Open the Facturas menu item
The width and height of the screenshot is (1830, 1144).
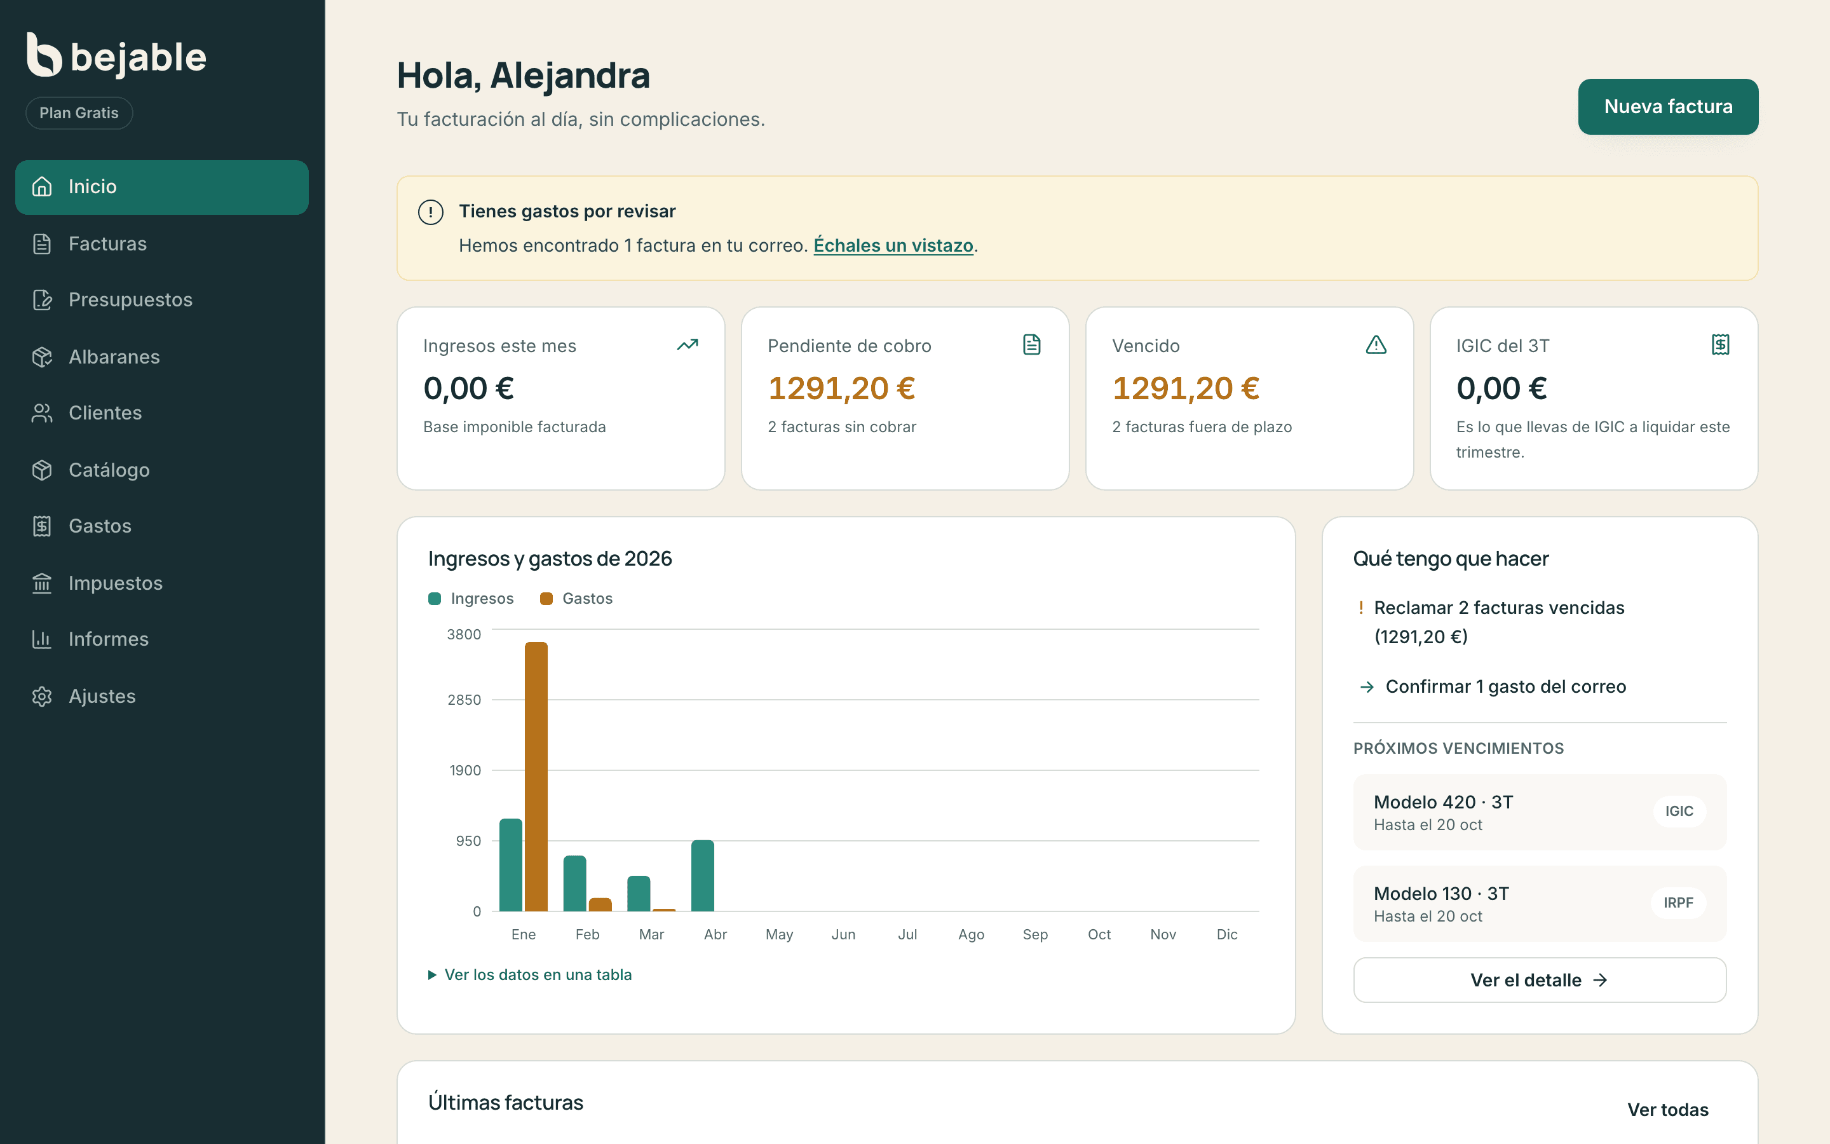162,243
